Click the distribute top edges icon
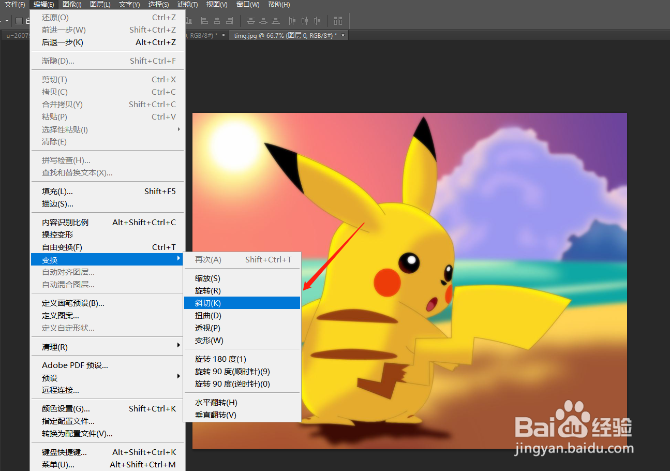Image resolution: width=670 pixels, height=471 pixels. (x=251, y=21)
